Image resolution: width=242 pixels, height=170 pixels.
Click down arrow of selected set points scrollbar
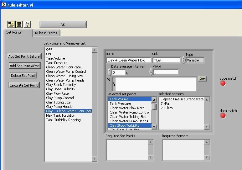[154, 127]
